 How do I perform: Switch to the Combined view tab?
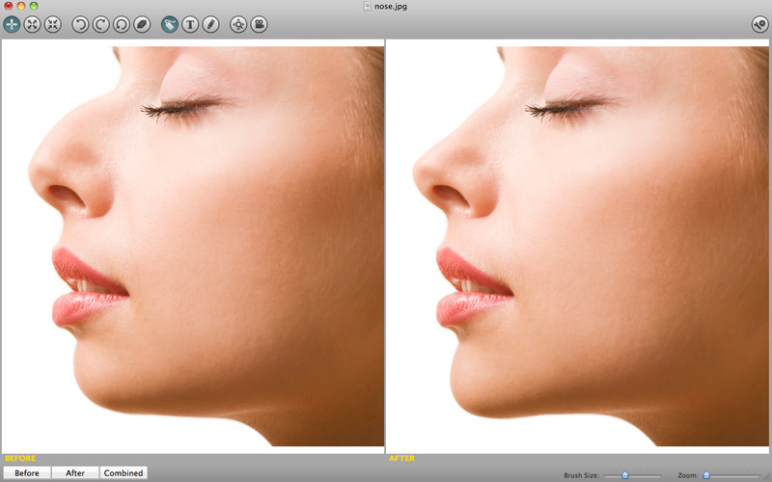click(x=124, y=472)
